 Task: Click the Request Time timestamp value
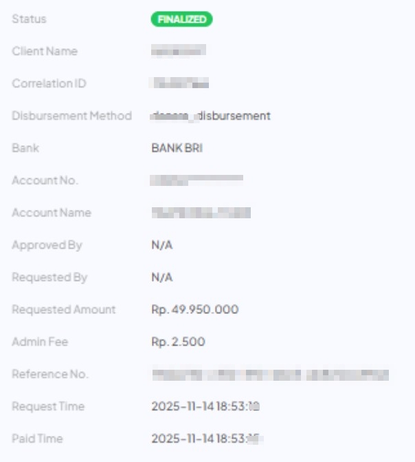205,407
